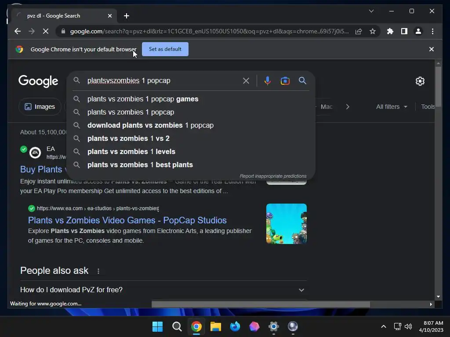This screenshot has height=337, width=450.
Task: Share this page from the address bar
Action: pos(359,31)
